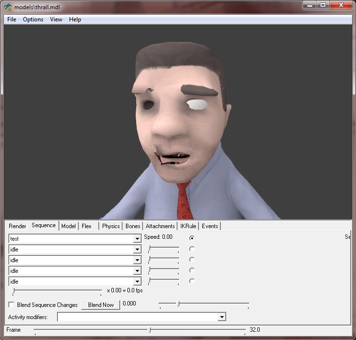This screenshot has width=356, height=340.
Task: Click the 'x 0.00 = 0.0 fps' text
Action: [x=125, y=290]
